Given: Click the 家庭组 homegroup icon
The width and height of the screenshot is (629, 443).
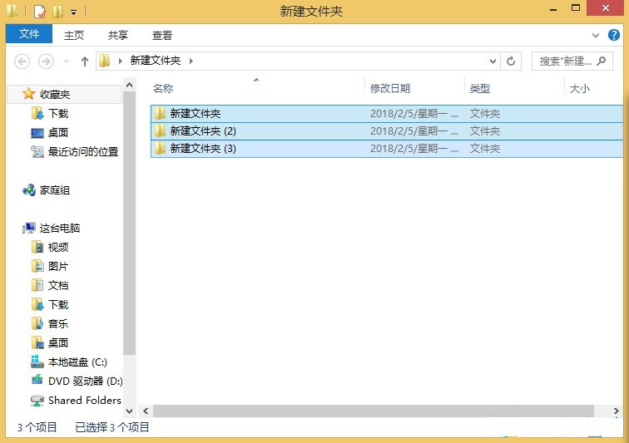Looking at the screenshot, I should (x=29, y=190).
